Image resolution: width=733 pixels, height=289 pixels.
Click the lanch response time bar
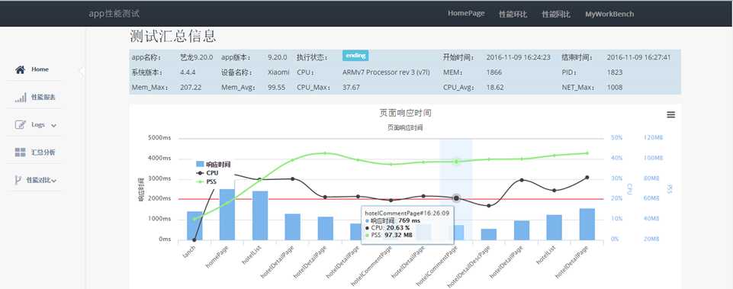click(195, 226)
